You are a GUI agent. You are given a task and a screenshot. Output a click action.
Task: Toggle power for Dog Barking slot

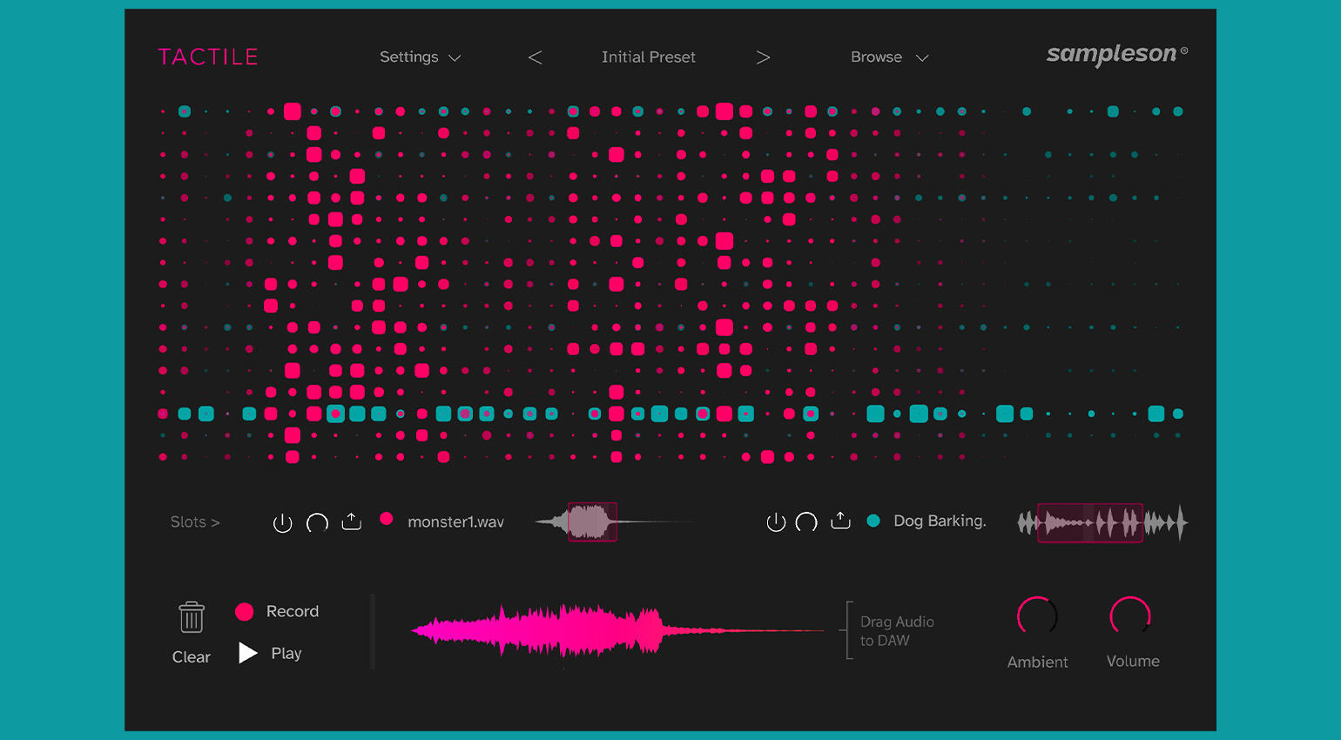tap(776, 521)
